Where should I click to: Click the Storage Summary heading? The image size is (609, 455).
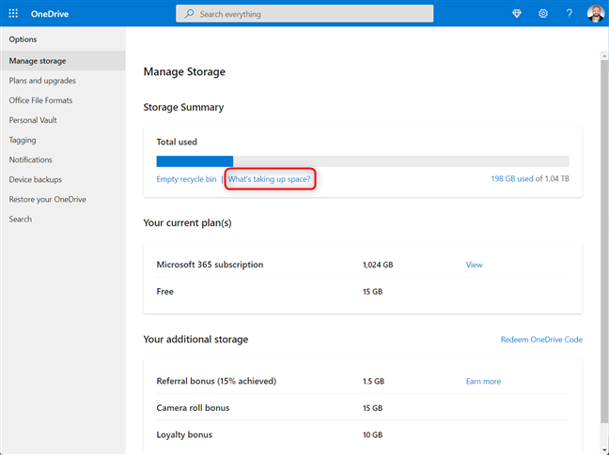[183, 107]
